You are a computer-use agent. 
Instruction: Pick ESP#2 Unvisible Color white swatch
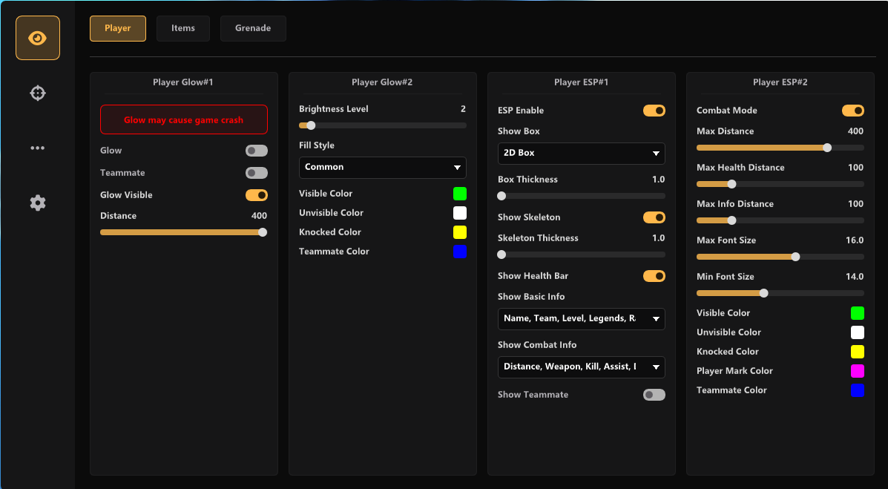tap(858, 332)
